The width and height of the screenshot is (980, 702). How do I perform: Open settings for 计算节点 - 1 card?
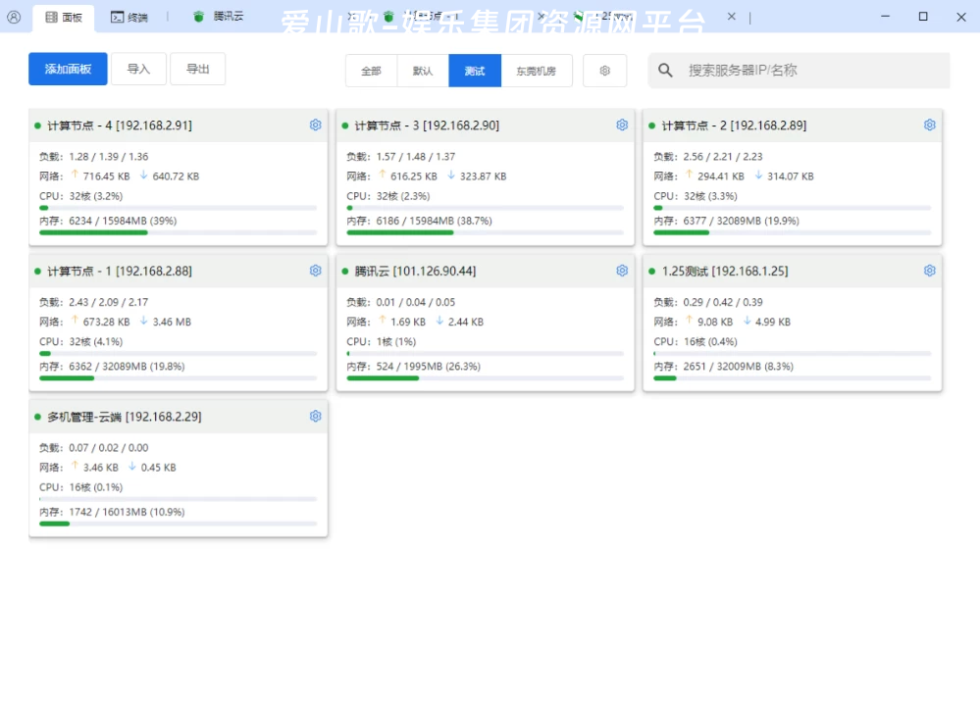tap(315, 271)
